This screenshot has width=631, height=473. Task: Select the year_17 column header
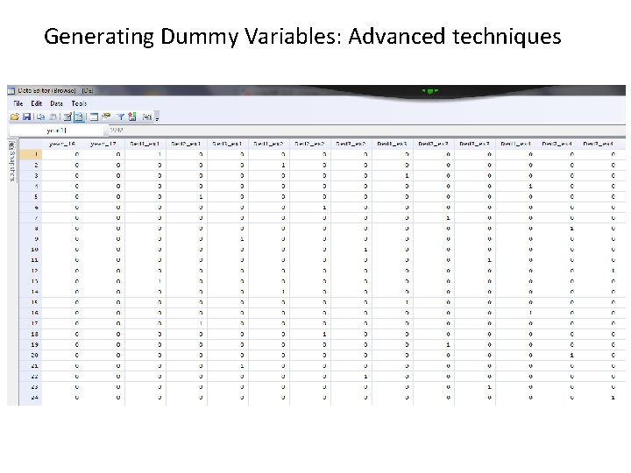[103, 144]
